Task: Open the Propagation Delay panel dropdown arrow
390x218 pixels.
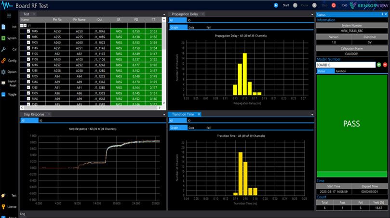Action: (312, 14)
